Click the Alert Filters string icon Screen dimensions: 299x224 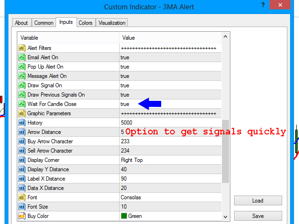point(22,48)
